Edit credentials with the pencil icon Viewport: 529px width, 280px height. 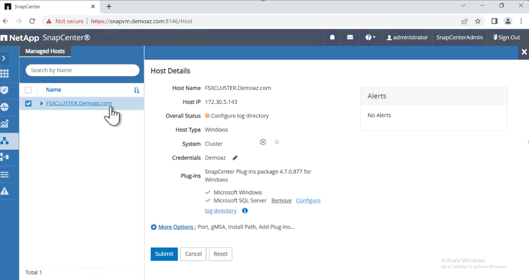click(x=235, y=158)
